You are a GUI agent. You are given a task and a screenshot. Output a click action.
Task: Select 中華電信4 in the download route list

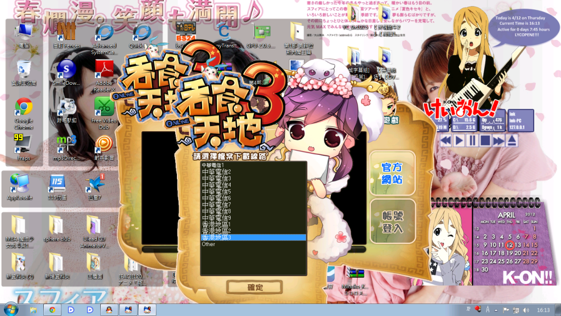tap(253, 185)
